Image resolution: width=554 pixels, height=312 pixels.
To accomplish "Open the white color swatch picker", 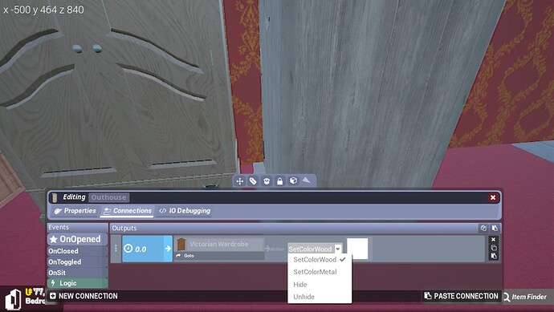I will (x=357, y=249).
